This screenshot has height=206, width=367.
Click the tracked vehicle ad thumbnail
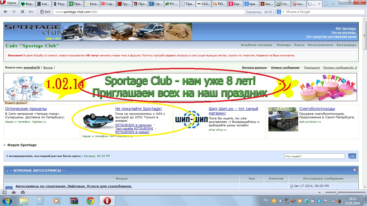click(x=283, y=119)
